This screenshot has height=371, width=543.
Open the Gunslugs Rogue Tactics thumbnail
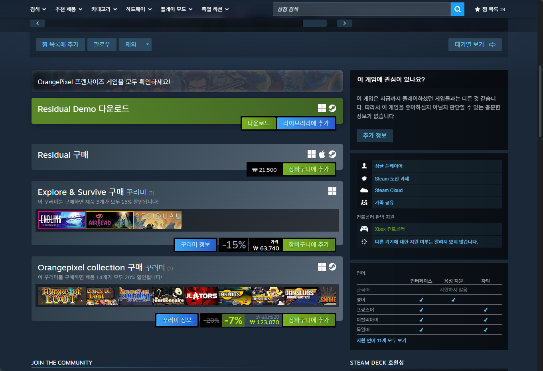coord(301,296)
